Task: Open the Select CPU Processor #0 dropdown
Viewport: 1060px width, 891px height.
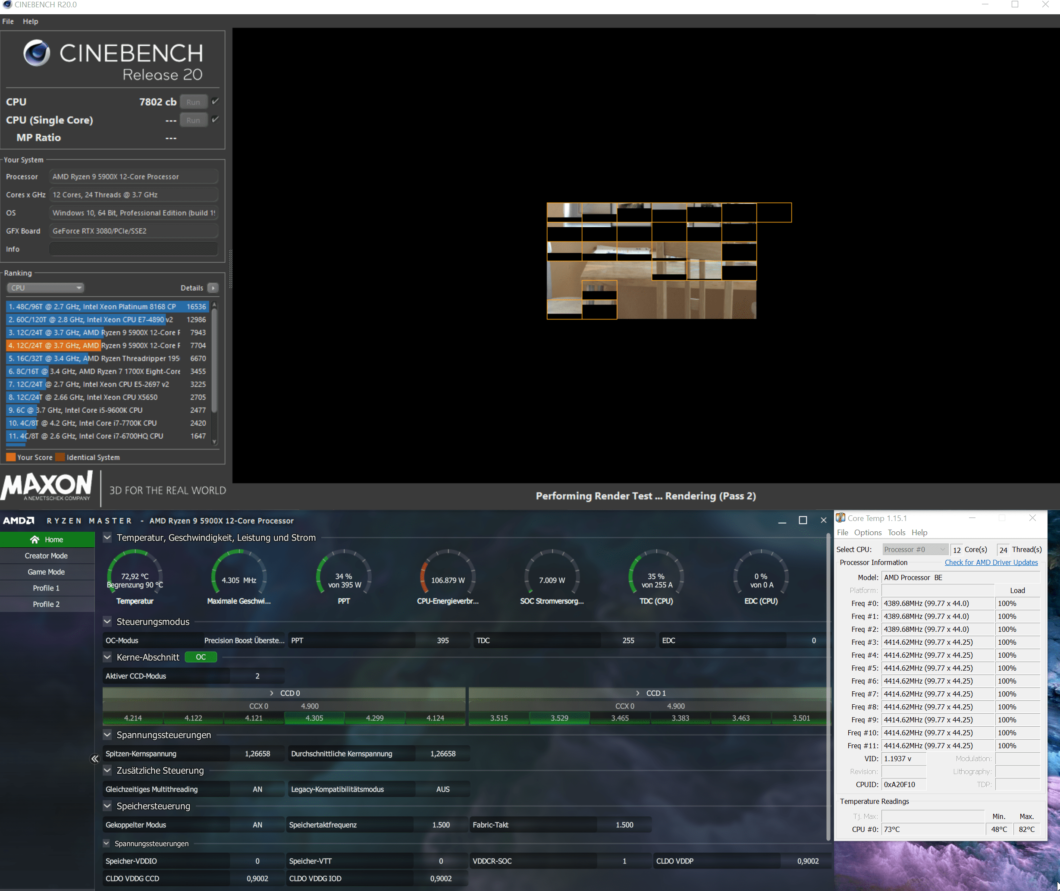Action: 914,549
